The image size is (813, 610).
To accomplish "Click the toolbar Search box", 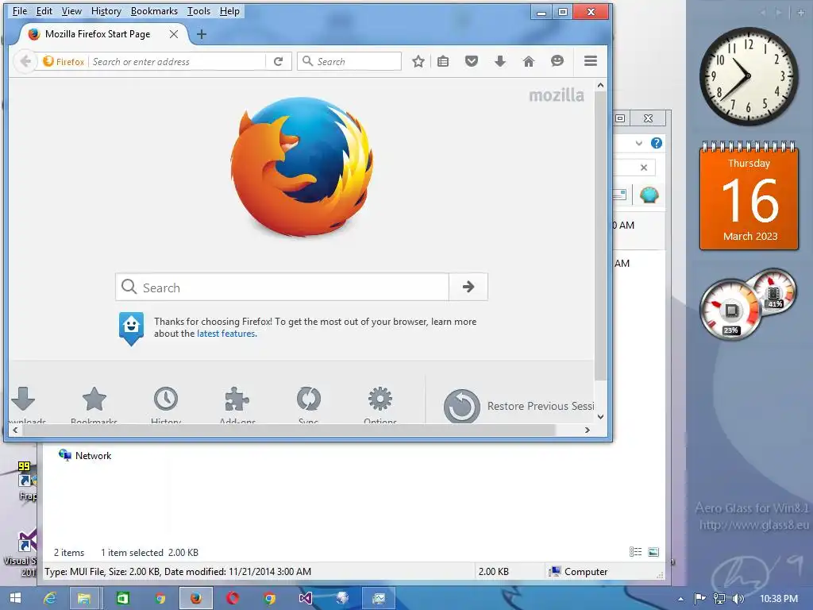I will 349,61.
